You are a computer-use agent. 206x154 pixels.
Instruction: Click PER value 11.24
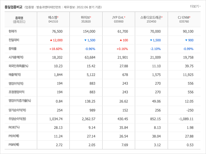(58, 136)
